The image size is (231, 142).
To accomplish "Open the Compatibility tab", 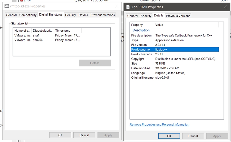I will pos(28,15).
